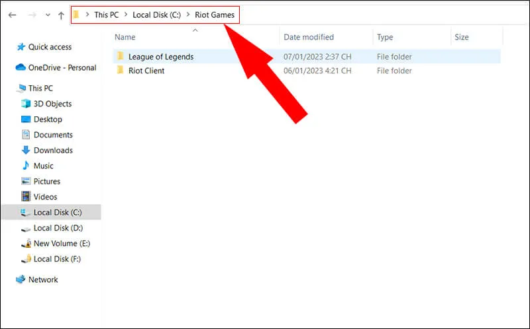Expand chevron before This PC in breadcrumb
The width and height of the screenshot is (530, 329).
pos(87,15)
